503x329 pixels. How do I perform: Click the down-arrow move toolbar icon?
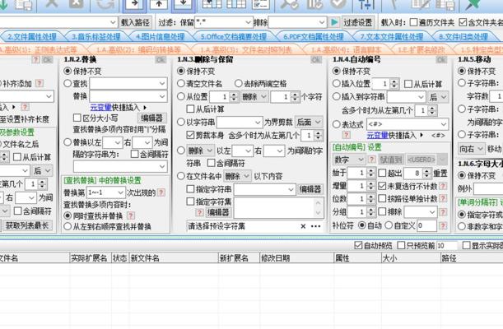pos(183,4)
